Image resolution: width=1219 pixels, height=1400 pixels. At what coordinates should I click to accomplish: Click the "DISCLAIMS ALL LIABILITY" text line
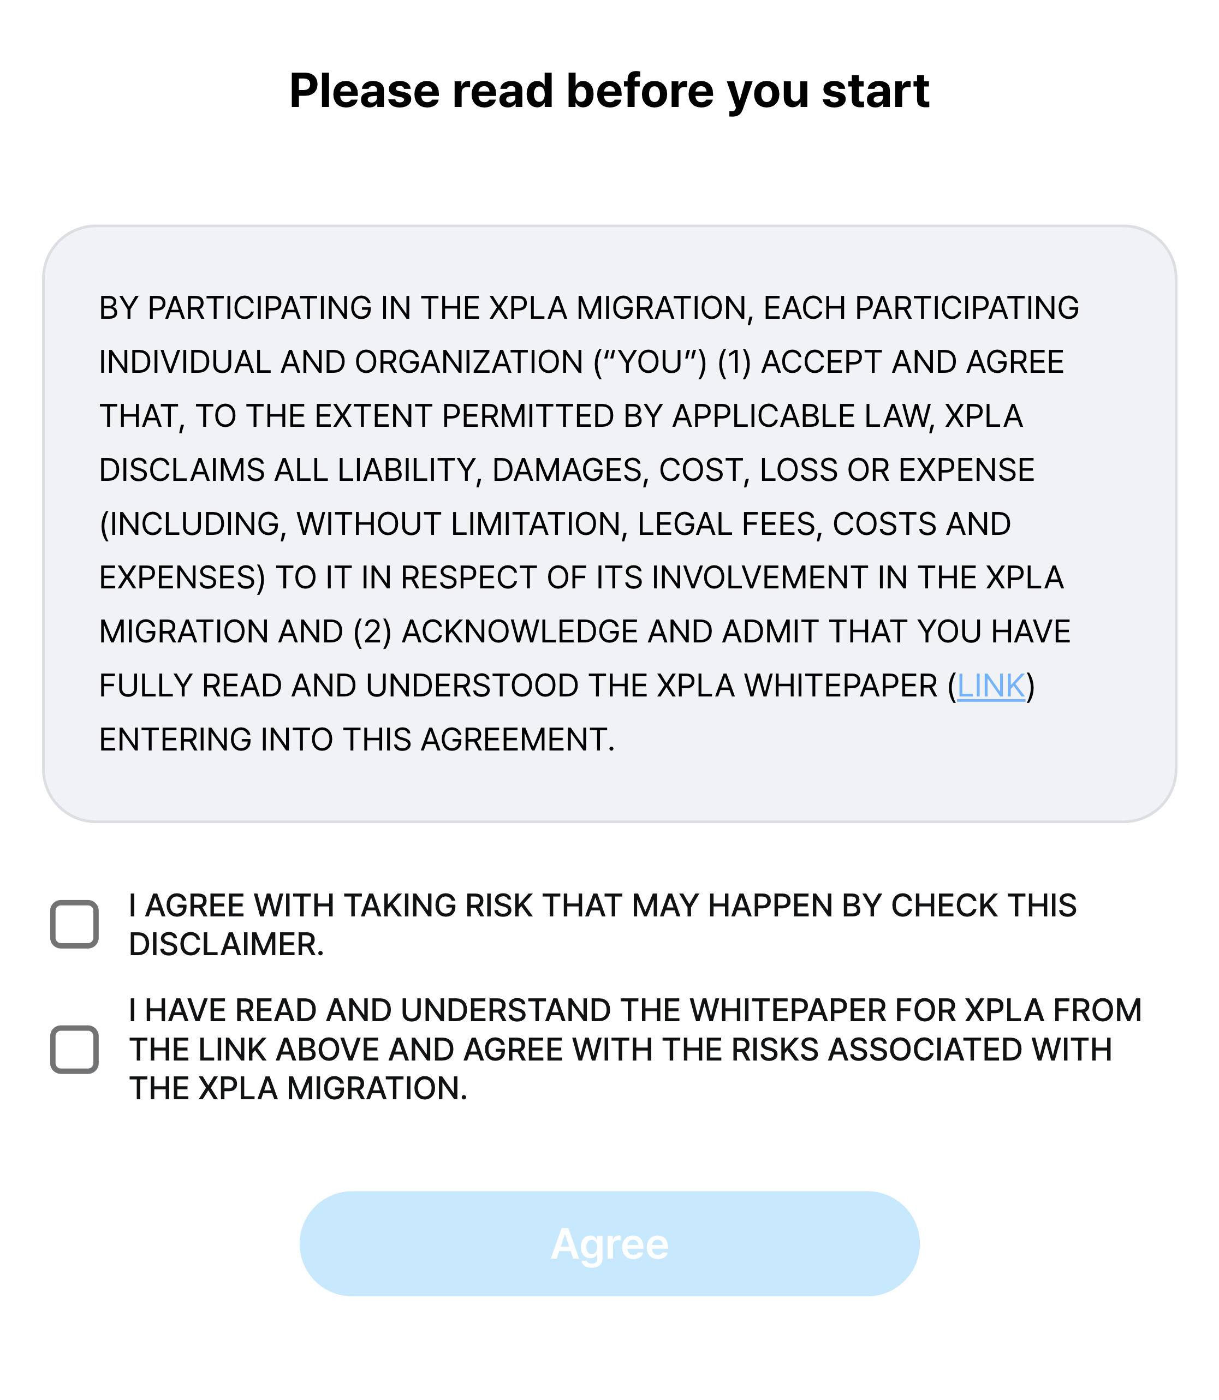(x=566, y=470)
